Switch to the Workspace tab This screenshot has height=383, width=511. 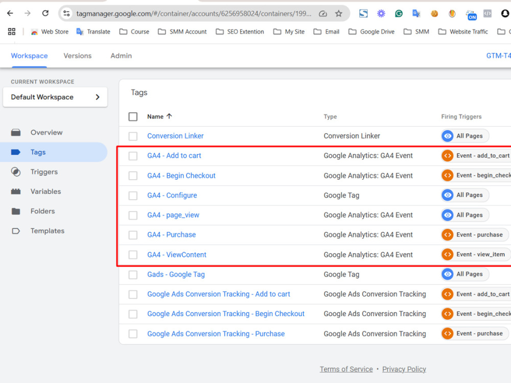[29, 56]
